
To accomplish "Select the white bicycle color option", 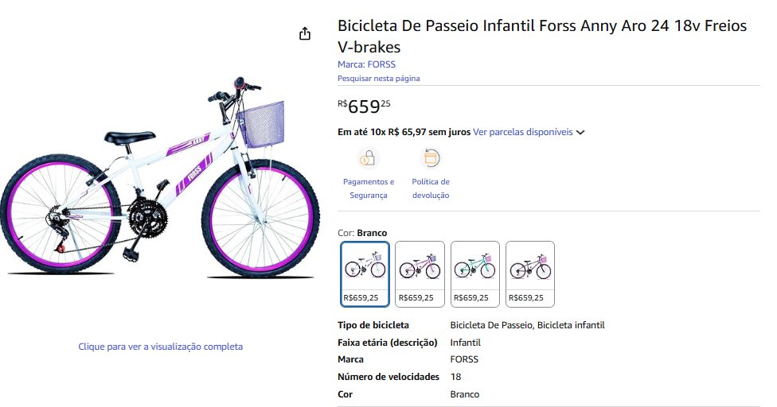I will click(x=365, y=273).
